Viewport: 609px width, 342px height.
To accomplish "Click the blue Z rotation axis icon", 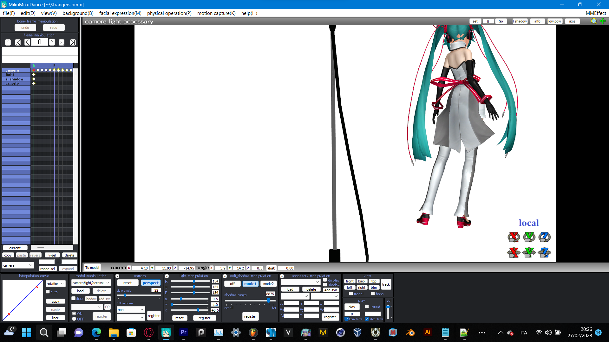I will point(545,237).
